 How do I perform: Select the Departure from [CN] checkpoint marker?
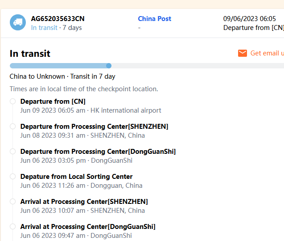point(13,101)
